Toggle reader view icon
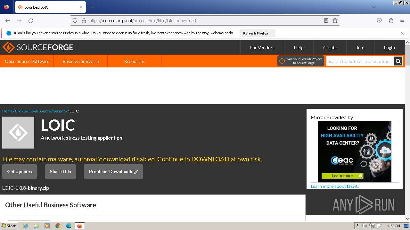The width and height of the screenshot is (410, 230). pyautogui.click(x=326, y=20)
